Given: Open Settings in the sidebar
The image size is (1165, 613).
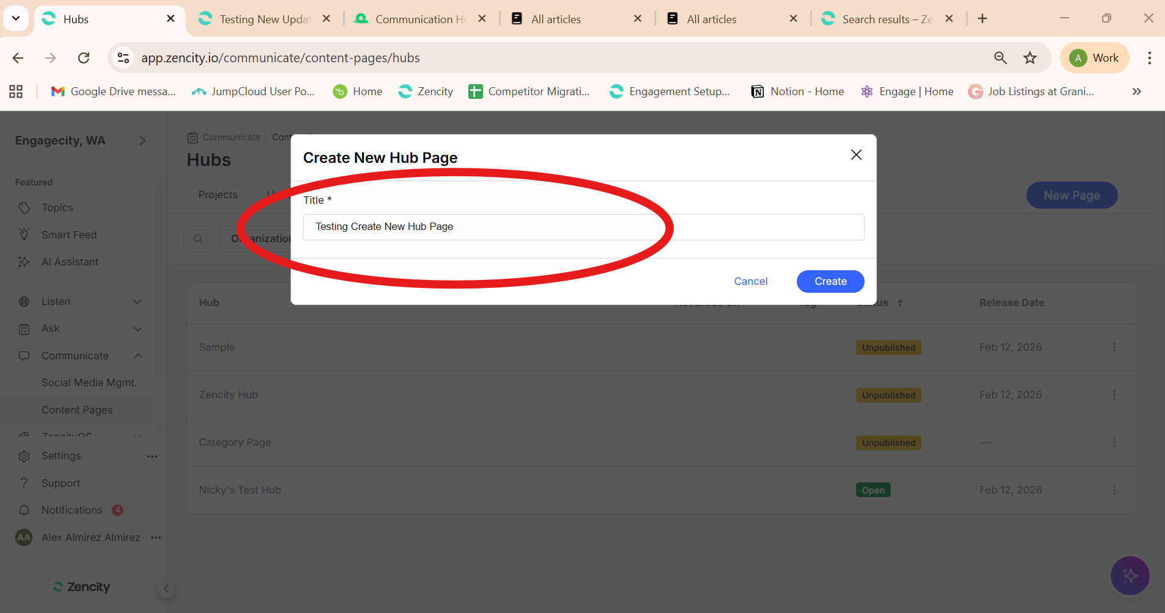Looking at the screenshot, I should (61, 456).
